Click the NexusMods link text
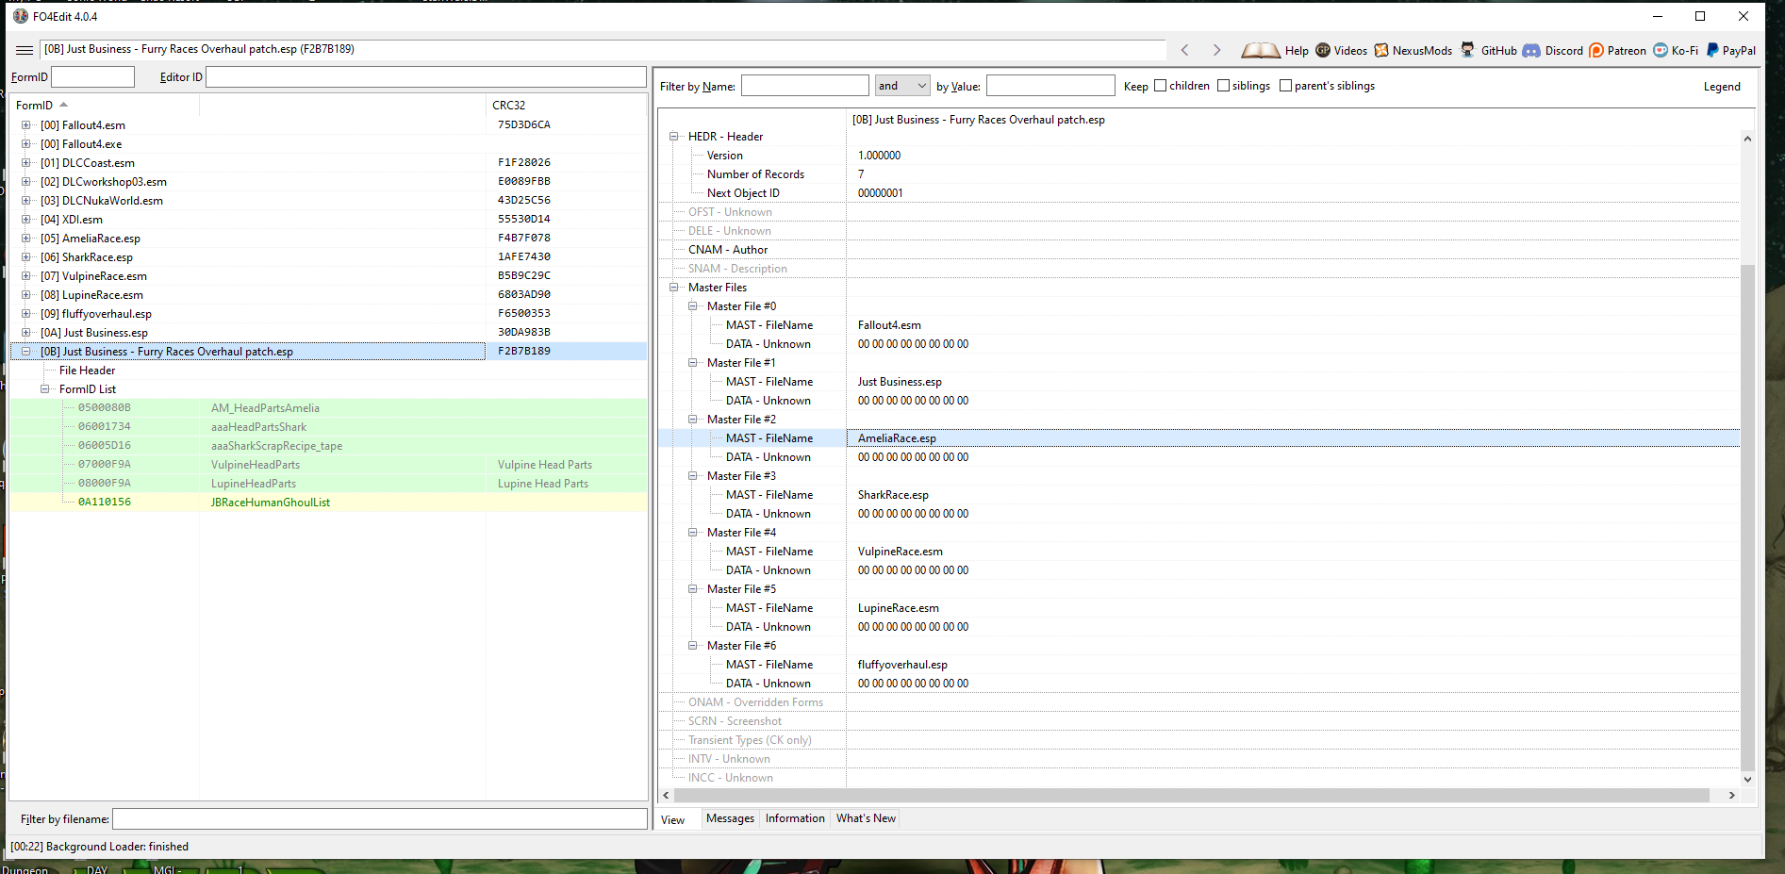Screen dimensions: 1785x874 click(1422, 51)
